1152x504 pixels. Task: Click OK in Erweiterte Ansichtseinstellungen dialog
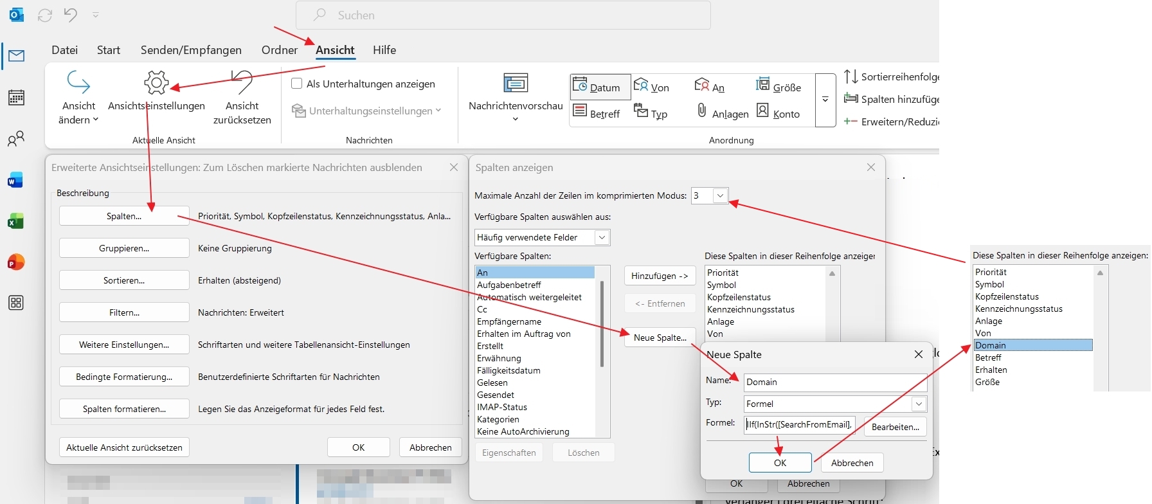click(x=358, y=447)
